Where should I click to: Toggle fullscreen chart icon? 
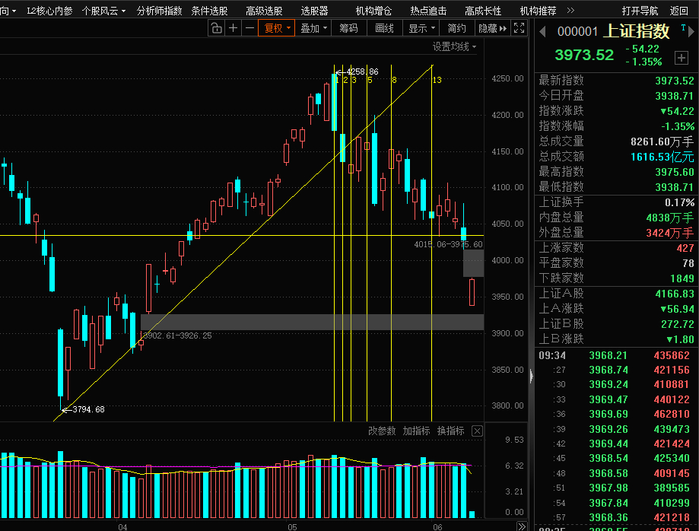pos(519,29)
